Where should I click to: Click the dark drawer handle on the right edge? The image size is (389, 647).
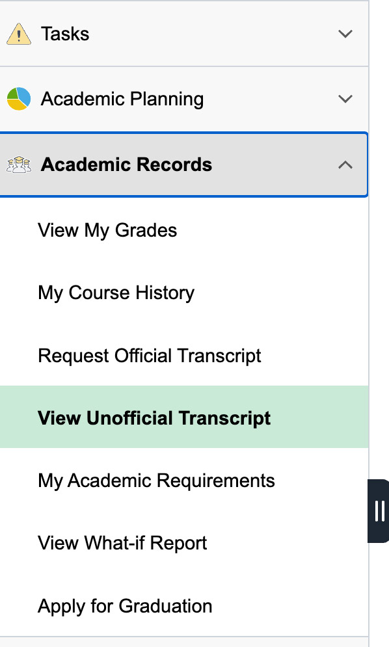pyautogui.click(x=379, y=510)
